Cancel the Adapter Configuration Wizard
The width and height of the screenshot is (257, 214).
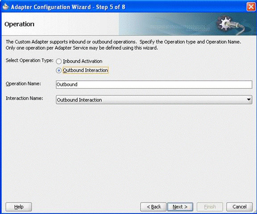pyautogui.click(x=239, y=207)
